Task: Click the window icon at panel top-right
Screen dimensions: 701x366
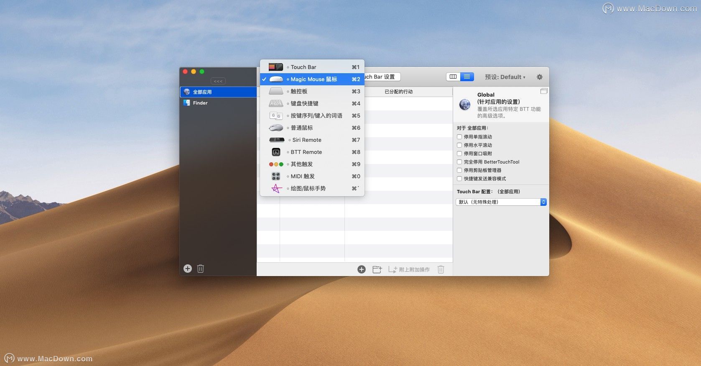Action: (544, 91)
